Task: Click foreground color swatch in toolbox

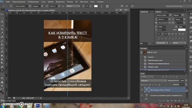Action: 1,91
